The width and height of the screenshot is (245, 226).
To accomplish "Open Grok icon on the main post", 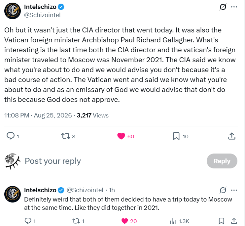I will 223,7.
